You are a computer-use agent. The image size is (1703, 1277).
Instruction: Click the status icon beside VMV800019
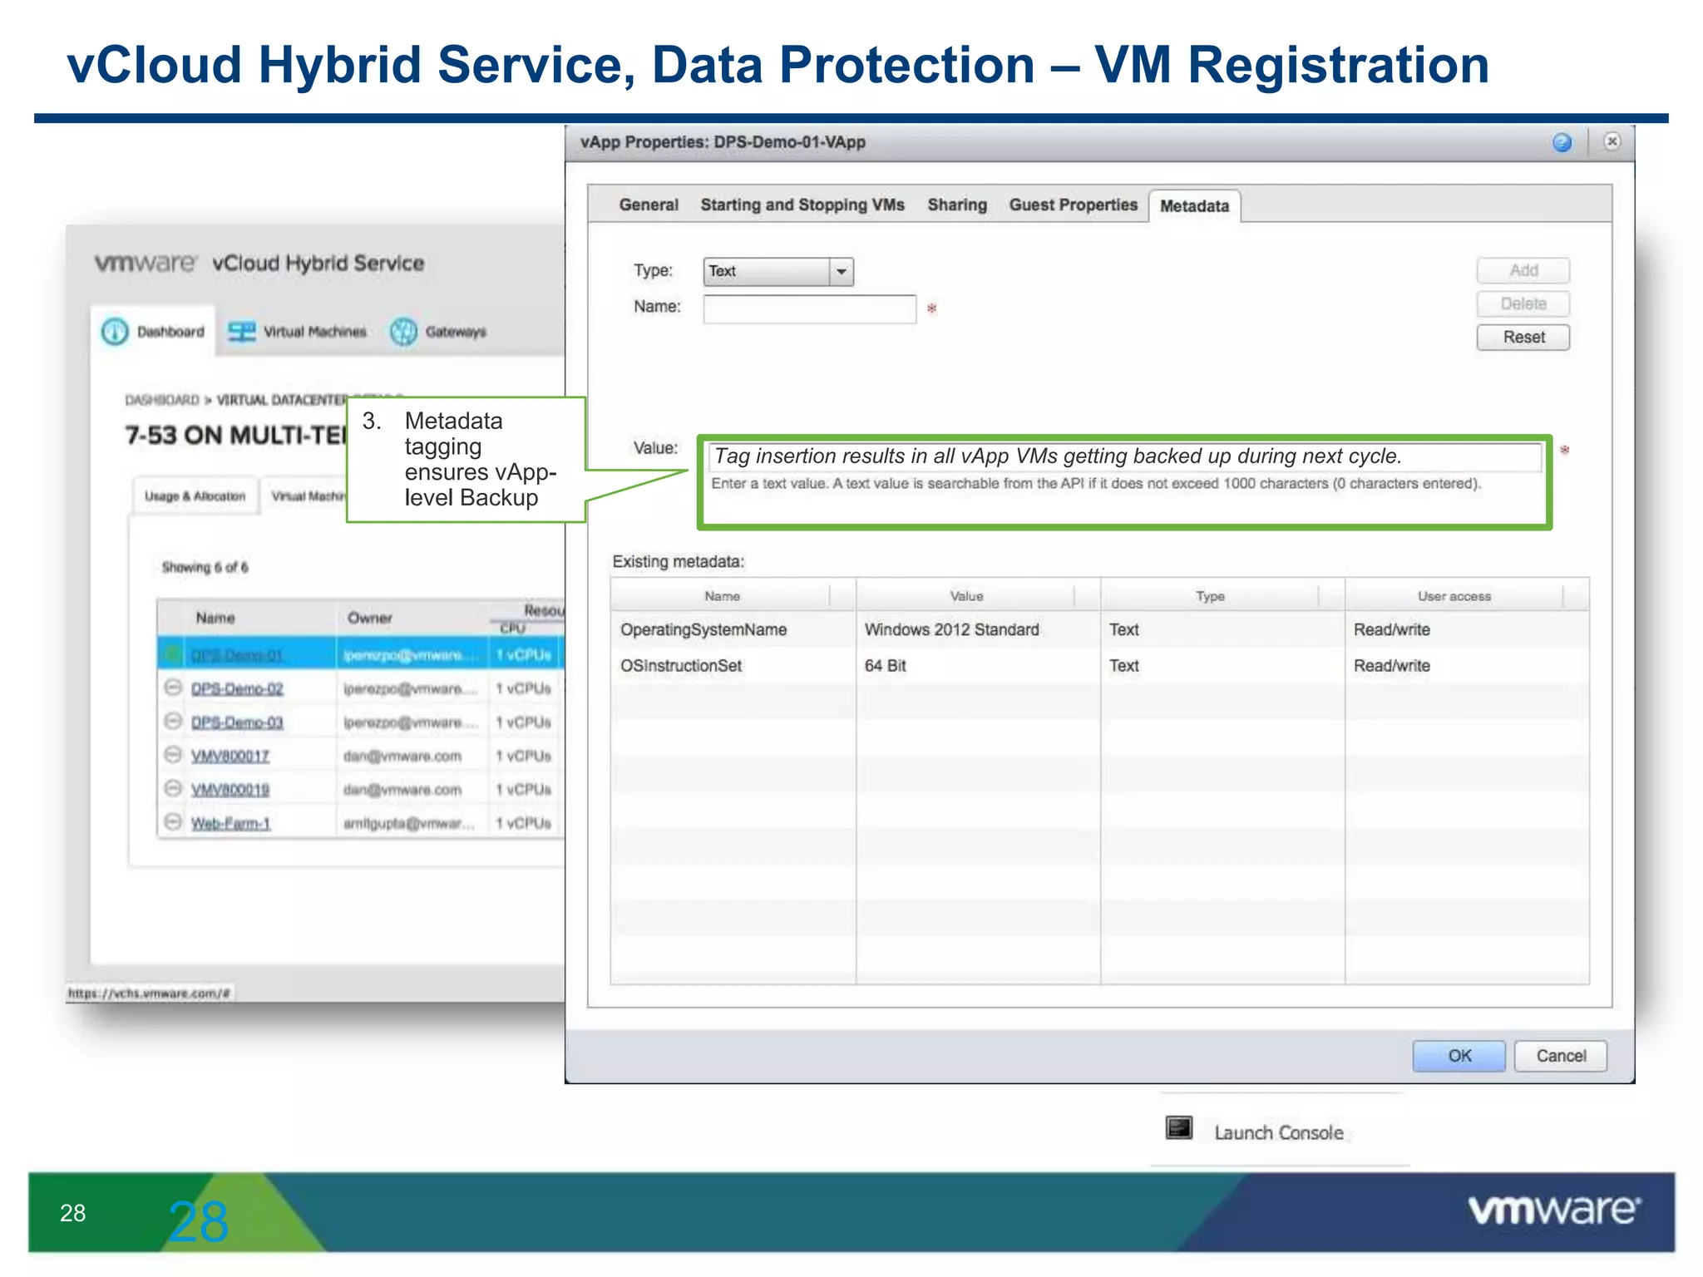tap(173, 788)
